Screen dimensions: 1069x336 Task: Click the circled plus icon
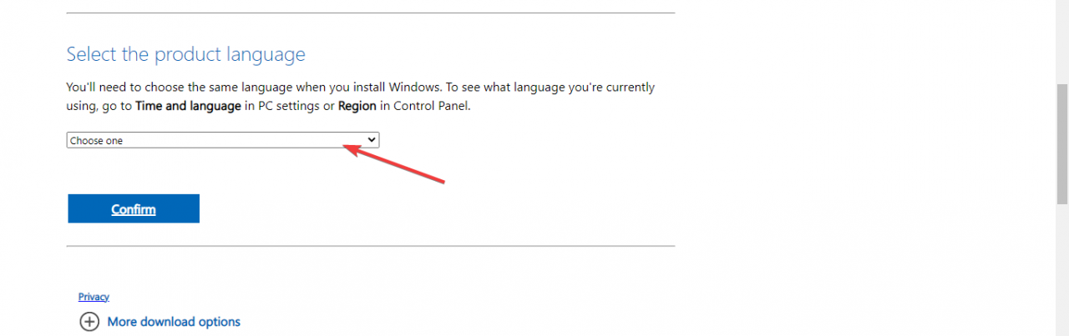89,322
